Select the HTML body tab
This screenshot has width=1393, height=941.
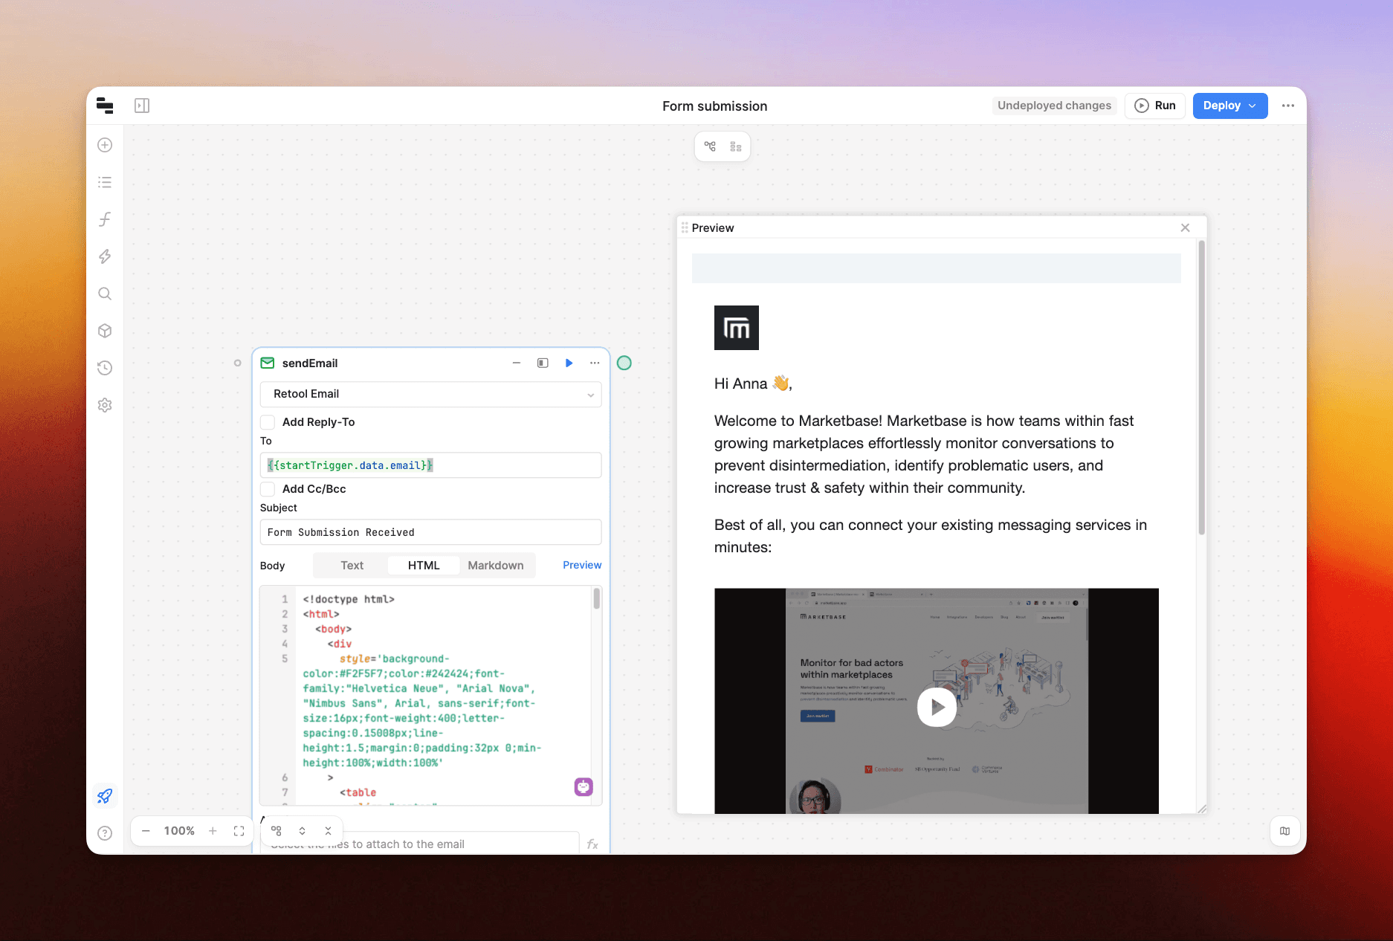[x=424, y=565]
